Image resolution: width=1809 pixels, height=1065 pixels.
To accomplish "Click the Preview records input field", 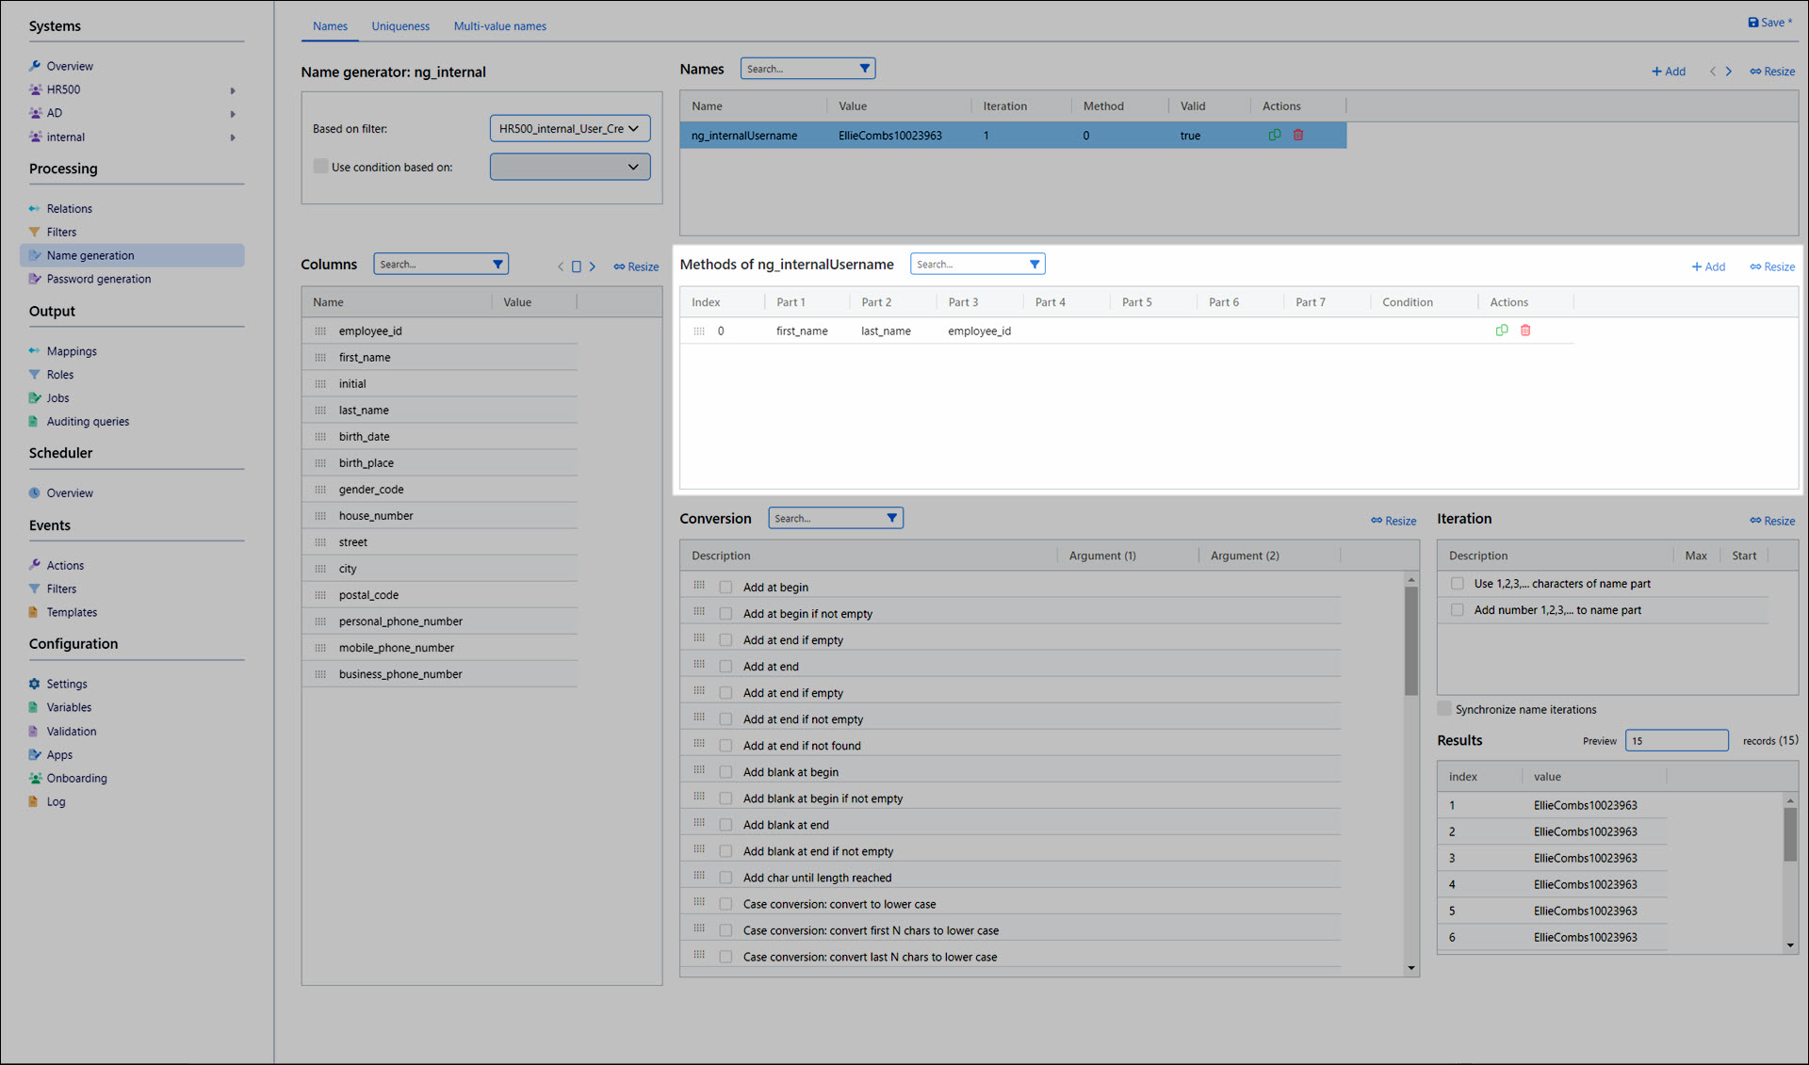I will click(1676, 741).
